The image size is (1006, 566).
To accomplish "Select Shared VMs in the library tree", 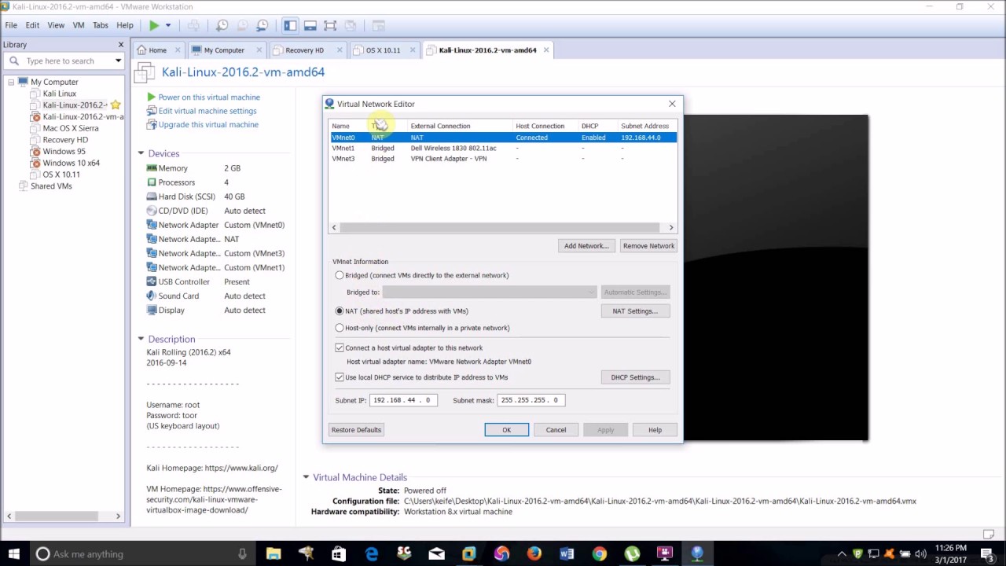I will point(51,186).
